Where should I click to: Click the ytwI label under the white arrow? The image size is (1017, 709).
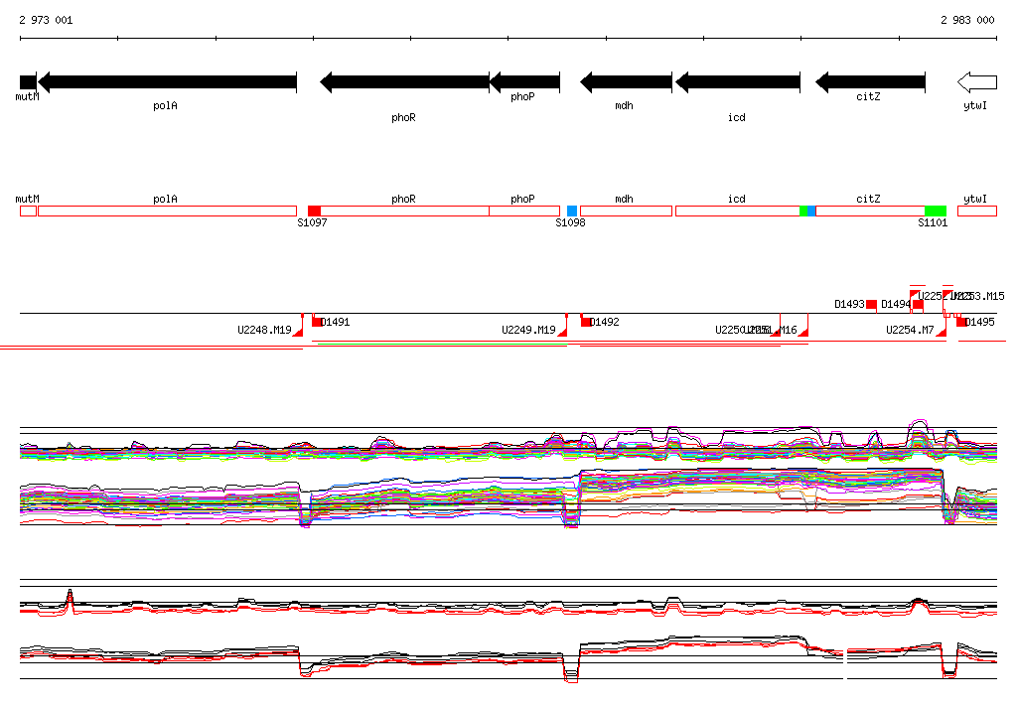(x=975, y=105)
